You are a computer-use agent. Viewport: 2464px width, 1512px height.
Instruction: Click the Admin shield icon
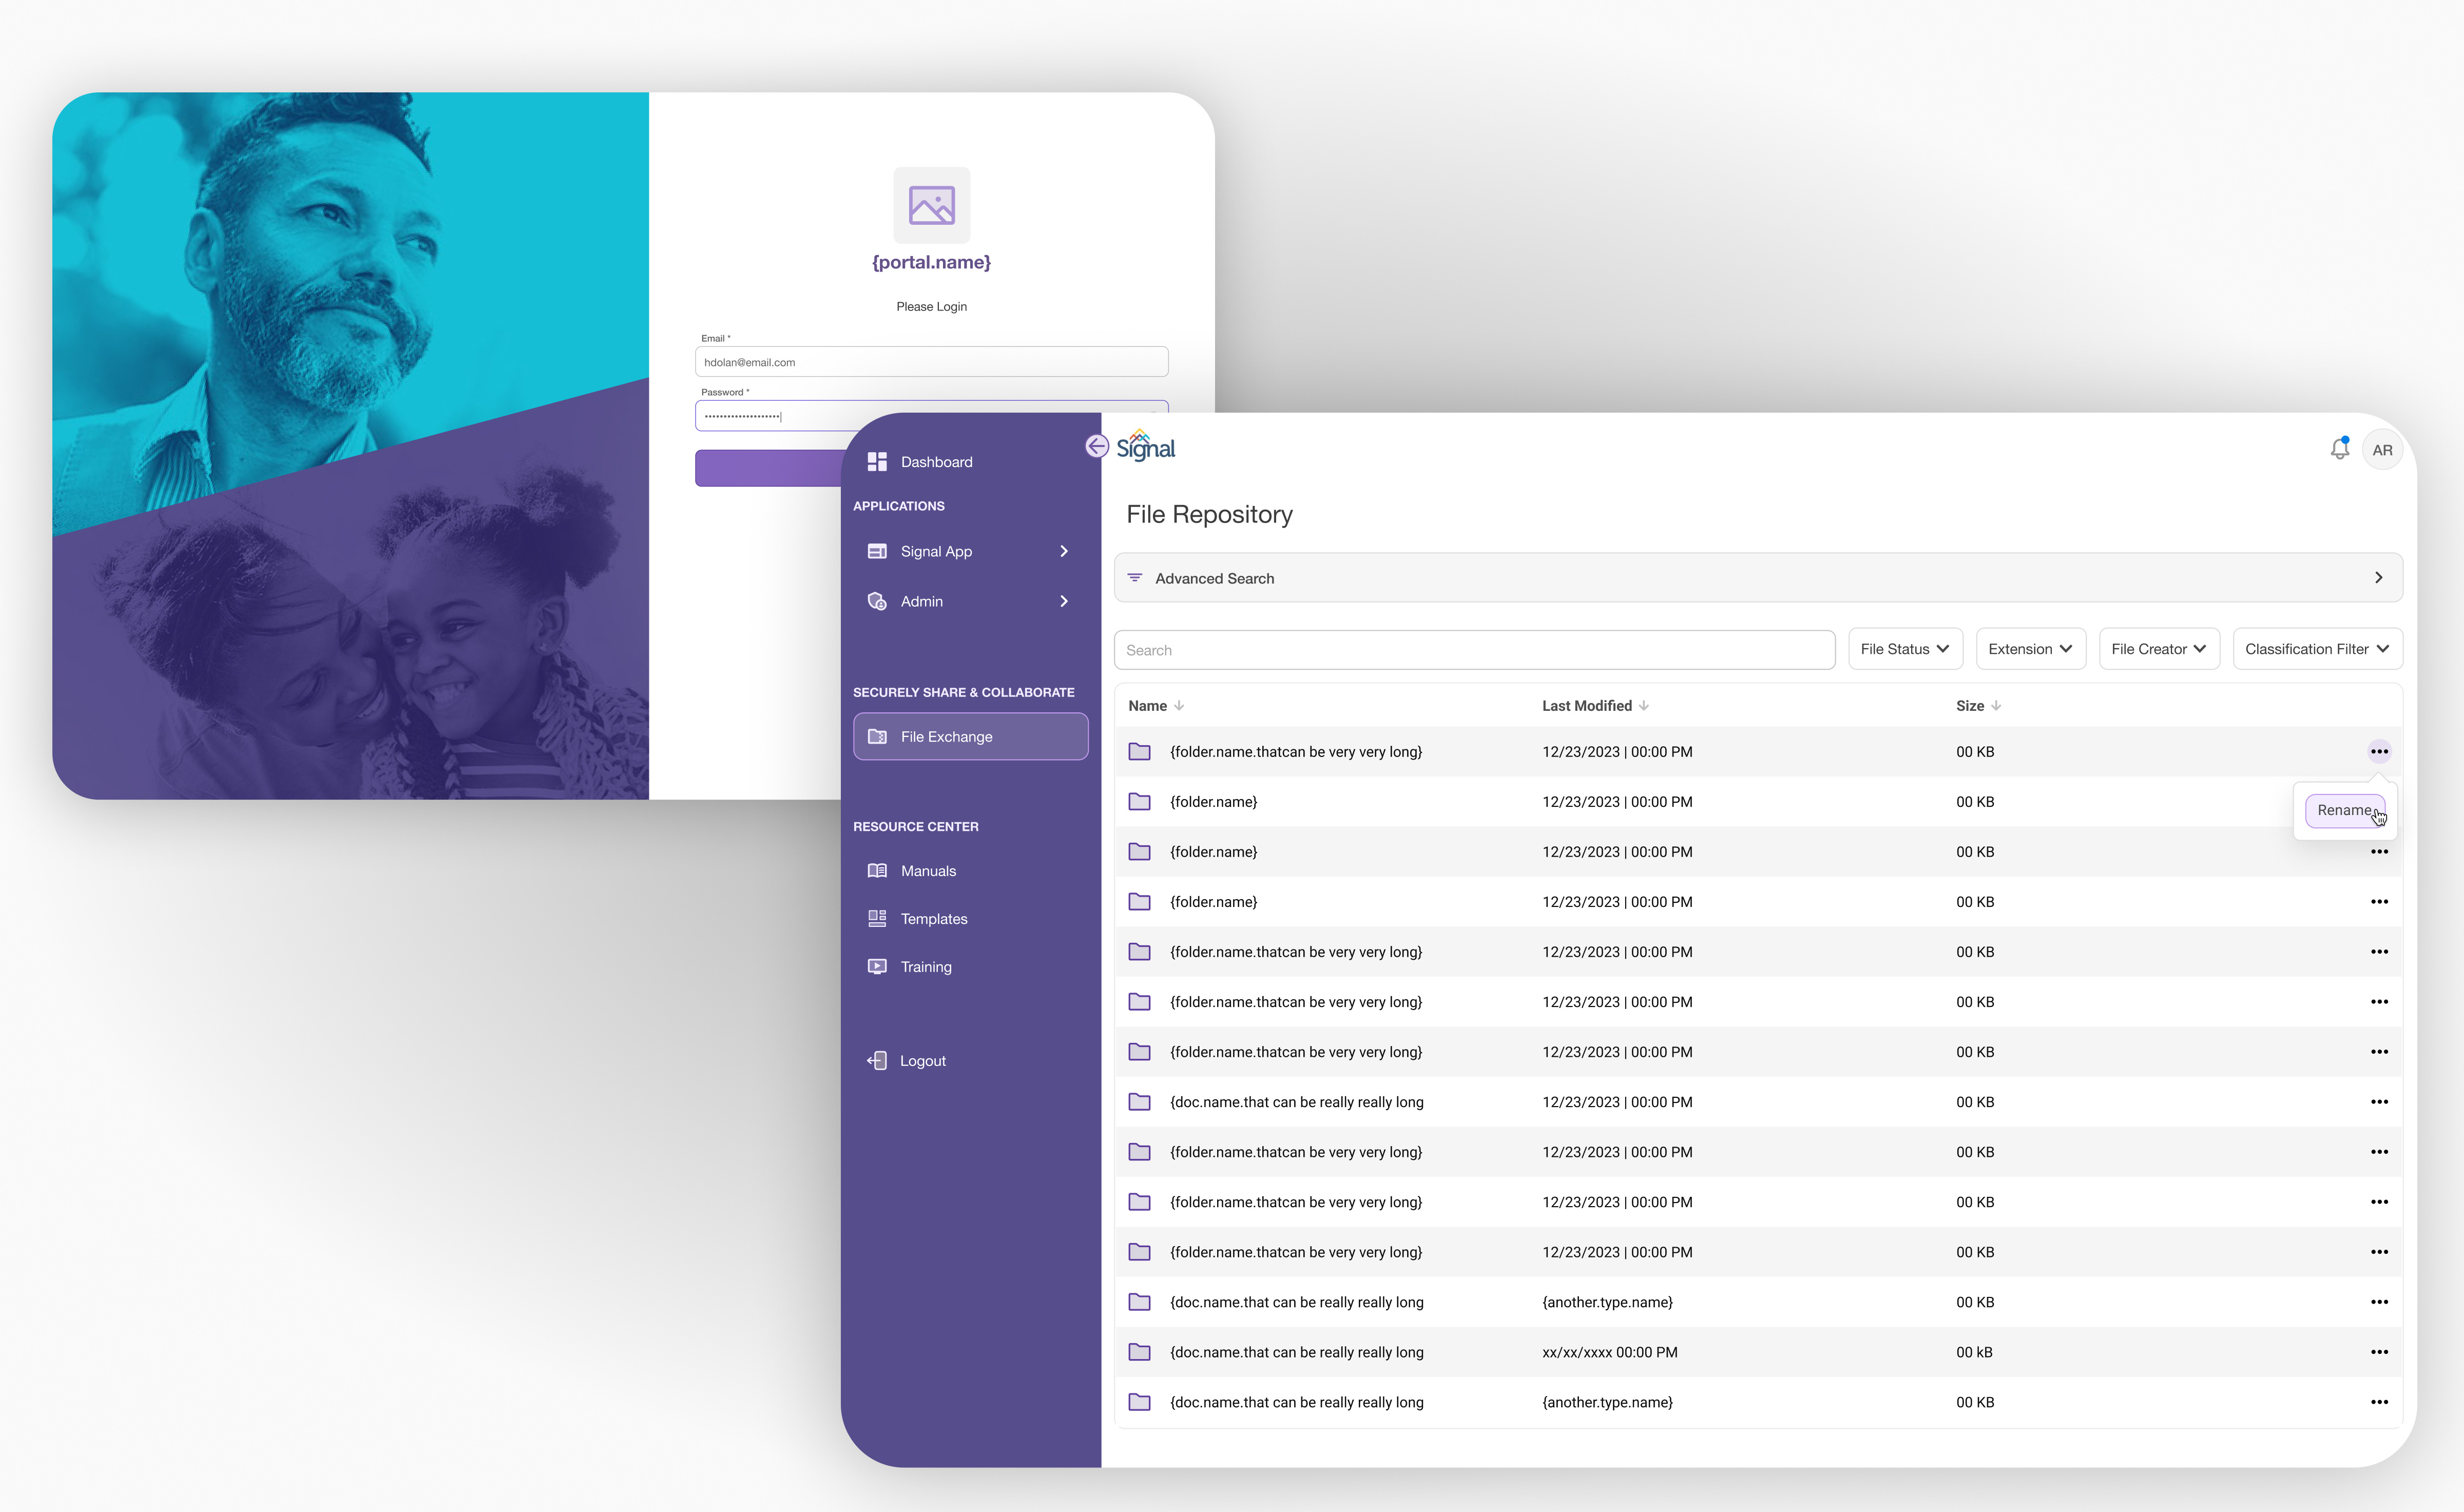(x=877, y=601)
